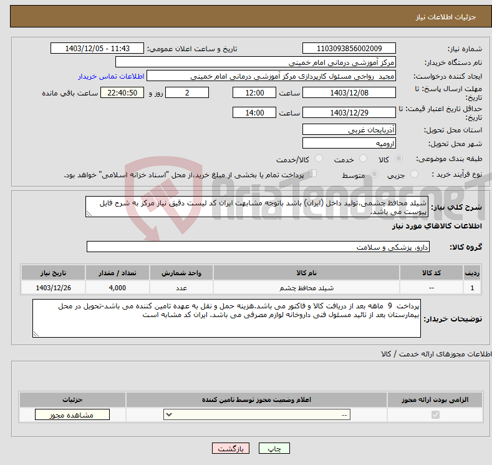Select the خدمت radio button
The height and width of the screenshot is (465, 492).
363,159
